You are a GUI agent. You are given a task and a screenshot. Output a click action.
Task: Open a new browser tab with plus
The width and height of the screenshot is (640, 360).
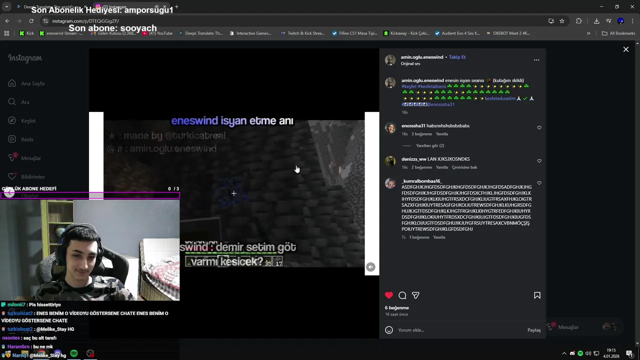pyautogui.click(x=176, y=7)
